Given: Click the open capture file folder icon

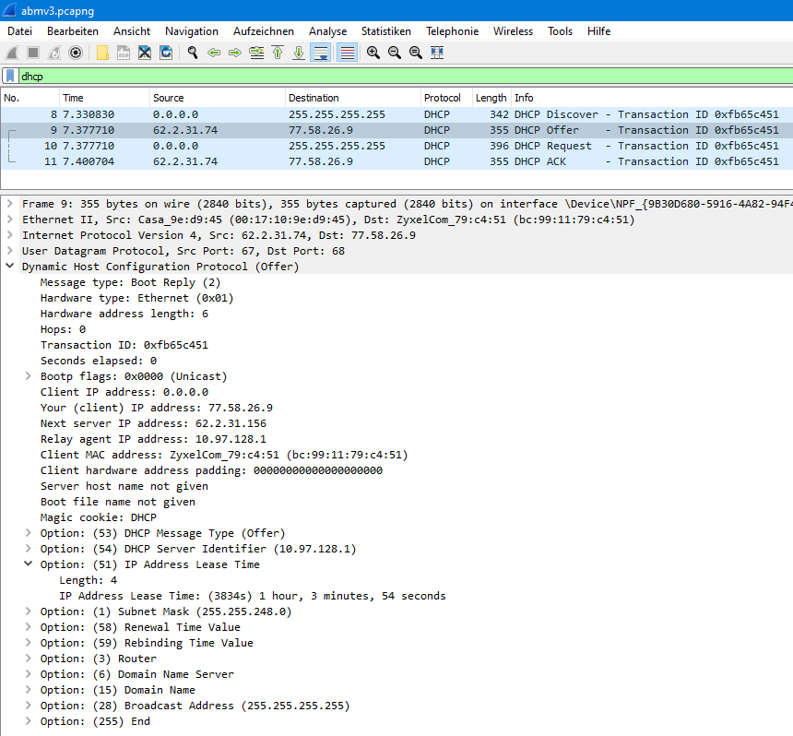Looking at the screenshot, I should pyautogui.click(x=102, y=53).
